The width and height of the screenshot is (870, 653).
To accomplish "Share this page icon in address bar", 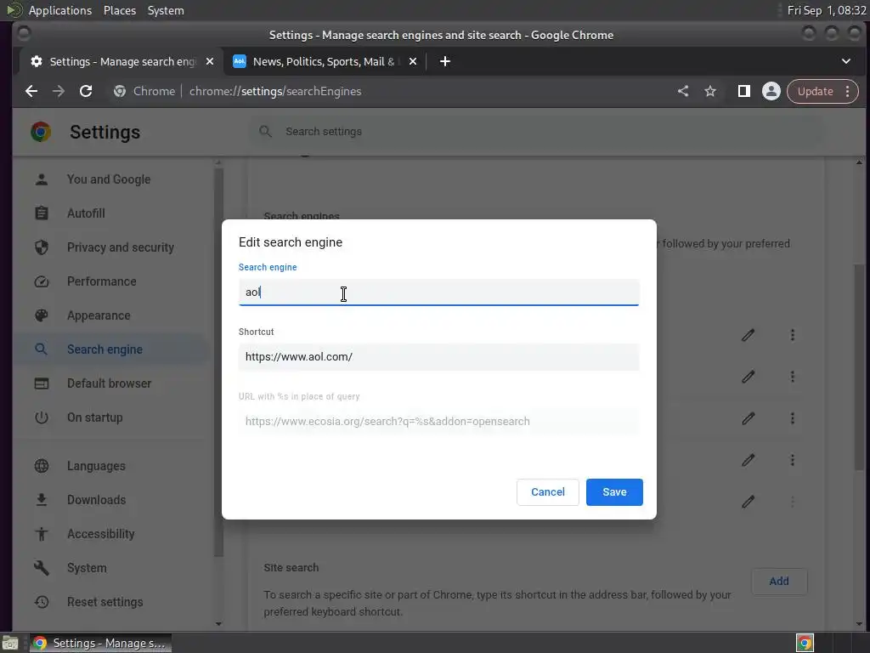I will (x=683, y=91).
